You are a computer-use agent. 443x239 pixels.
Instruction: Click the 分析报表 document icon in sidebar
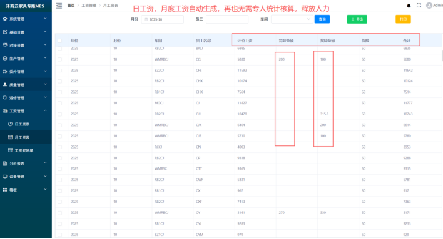pyautogui.click(x=5, y=163)
